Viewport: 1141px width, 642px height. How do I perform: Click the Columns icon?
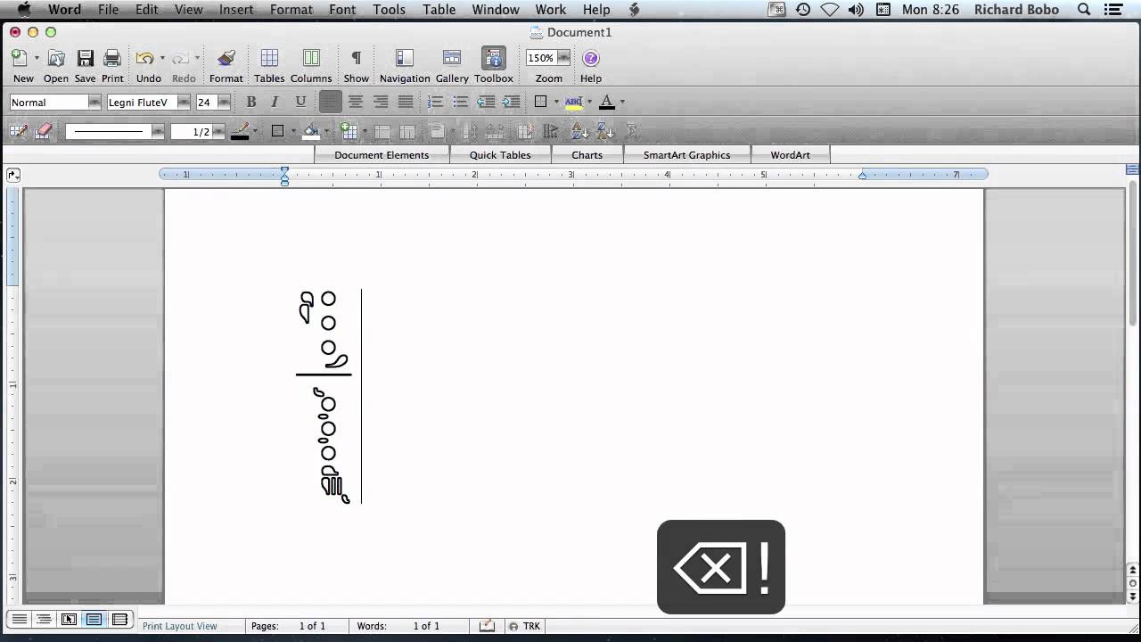point(311,58)
